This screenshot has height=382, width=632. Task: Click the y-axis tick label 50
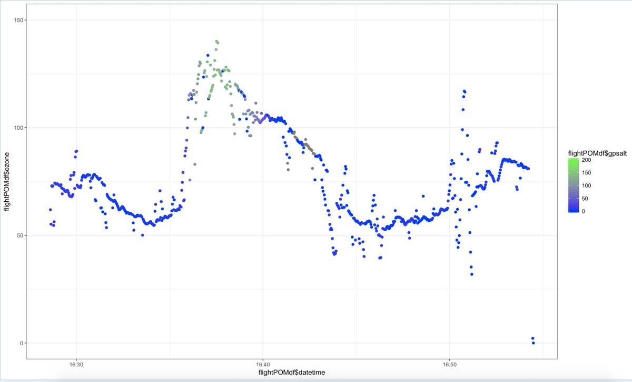pyautogui.click(x=19, y=235)
